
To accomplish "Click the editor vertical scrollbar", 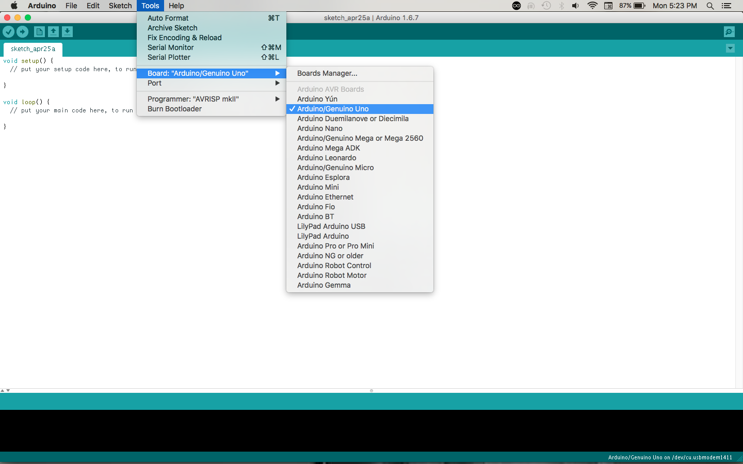I will point(739,222).
